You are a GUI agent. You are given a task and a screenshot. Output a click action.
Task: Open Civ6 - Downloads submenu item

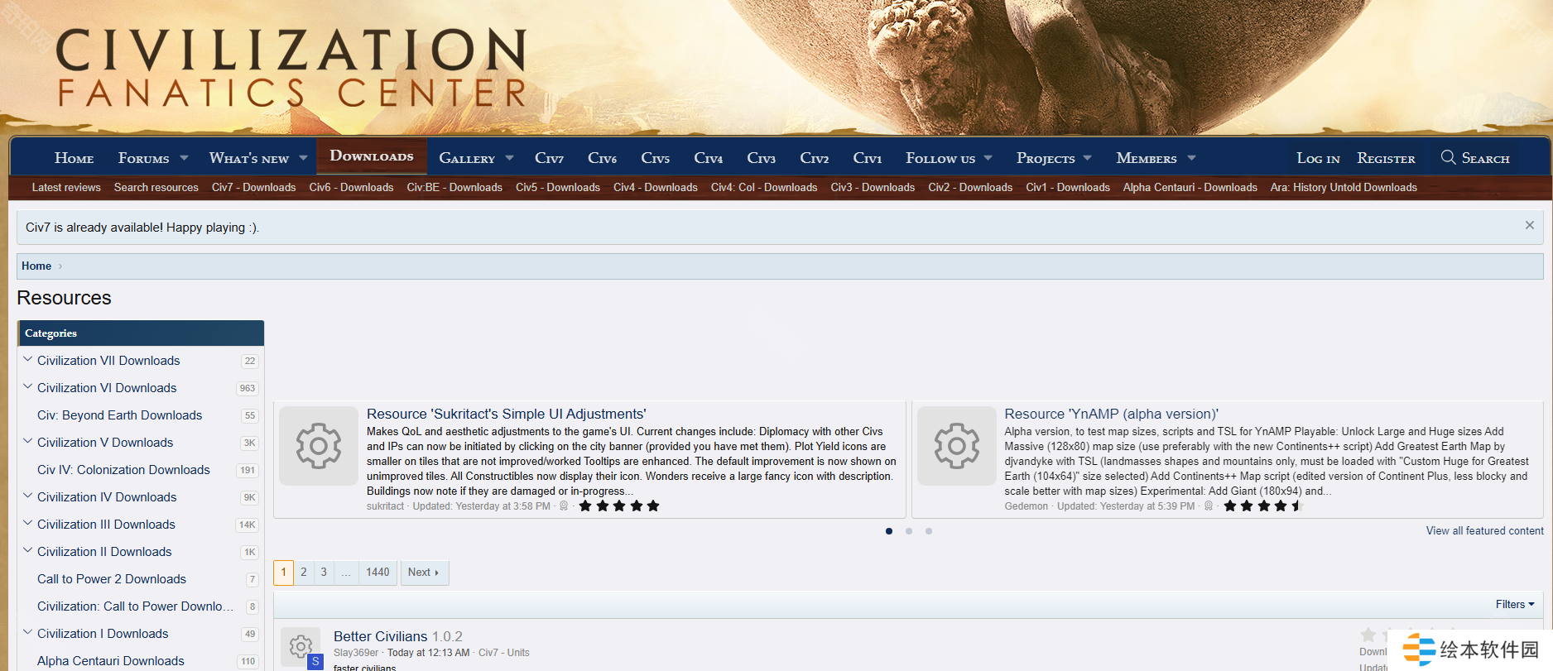[x=351, y=188]
